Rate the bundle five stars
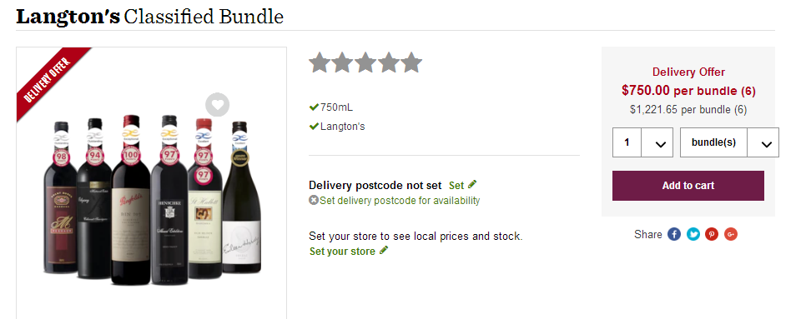The width and height of the screenshot is (811, 319). (411, 62)
